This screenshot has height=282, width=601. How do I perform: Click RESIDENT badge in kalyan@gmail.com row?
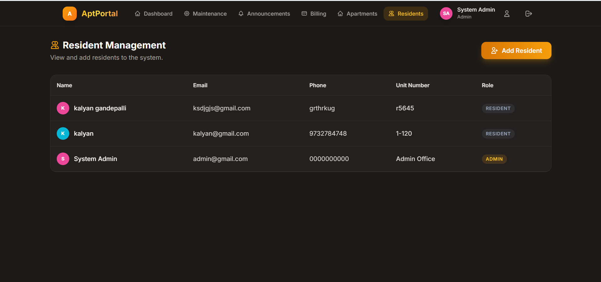click(498, 134)
